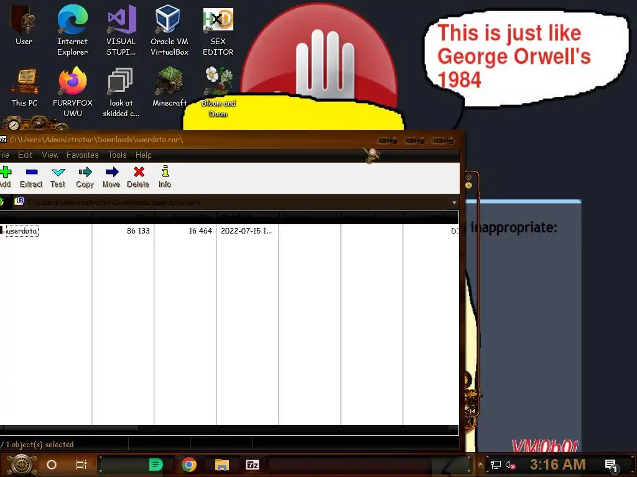
Task: Click the Test archive icon
Action: click(58, 177)
